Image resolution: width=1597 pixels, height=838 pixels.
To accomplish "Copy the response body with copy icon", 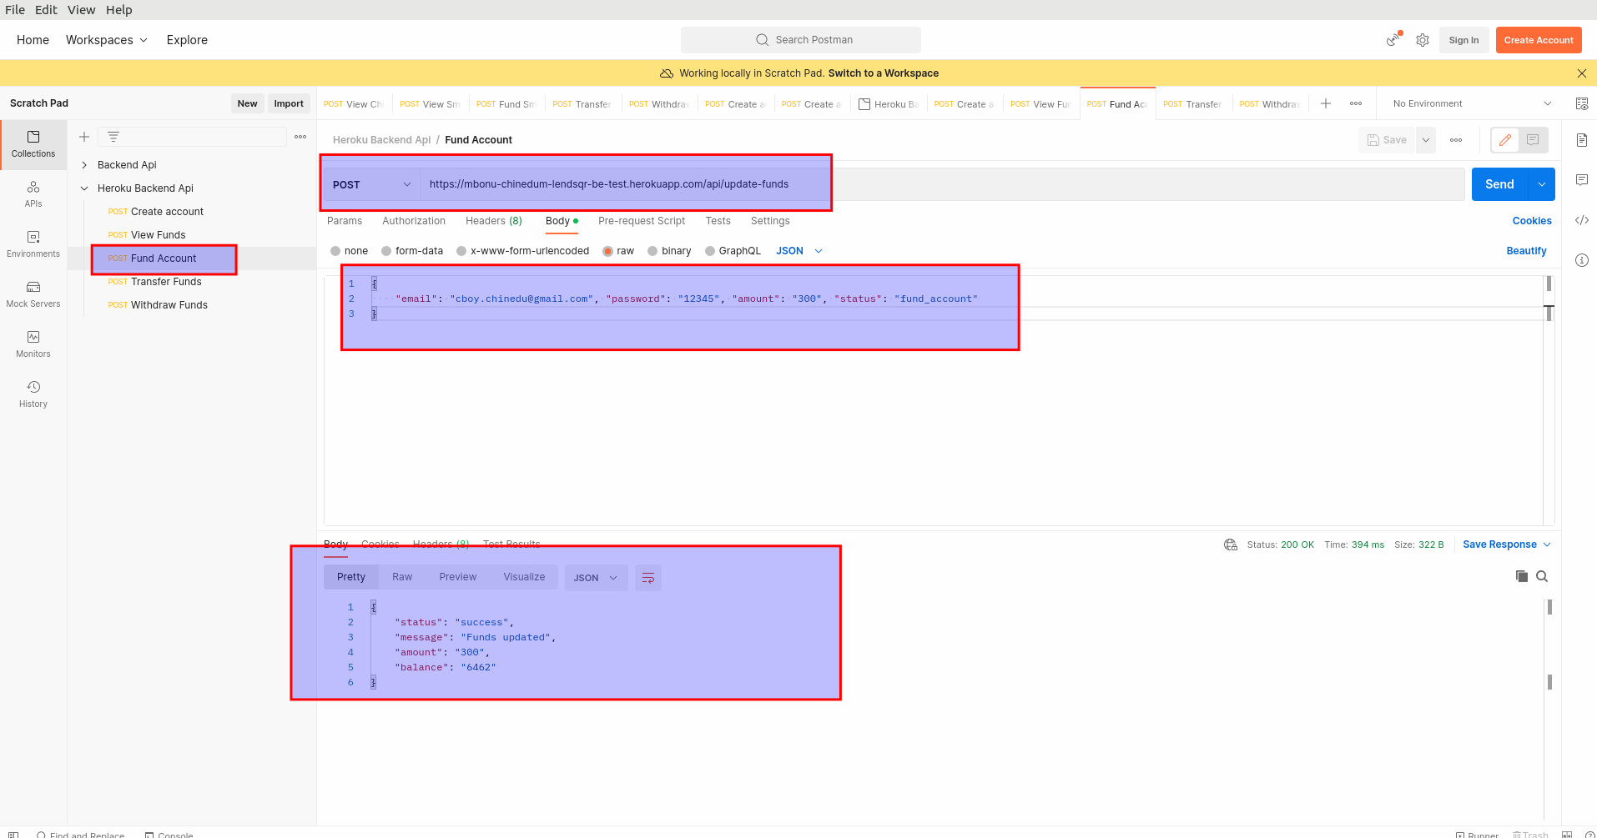I will click(x=1521, y=576).
